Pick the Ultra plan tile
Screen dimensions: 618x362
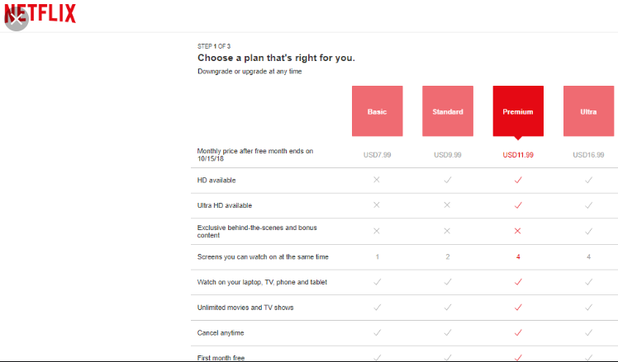(x=589, y=111)
